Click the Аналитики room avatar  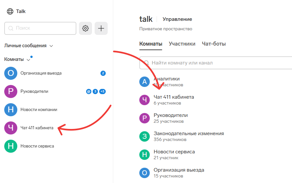[145, 81]
